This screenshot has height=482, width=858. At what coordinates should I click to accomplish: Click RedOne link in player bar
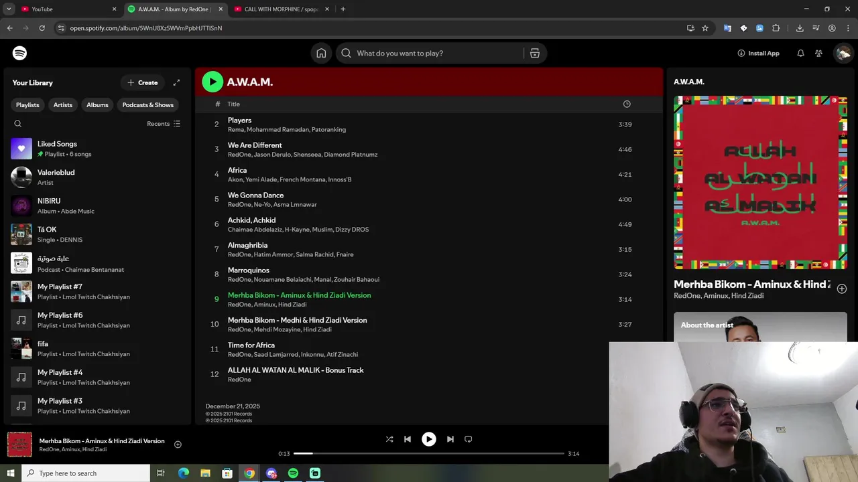tap(49, 449)
